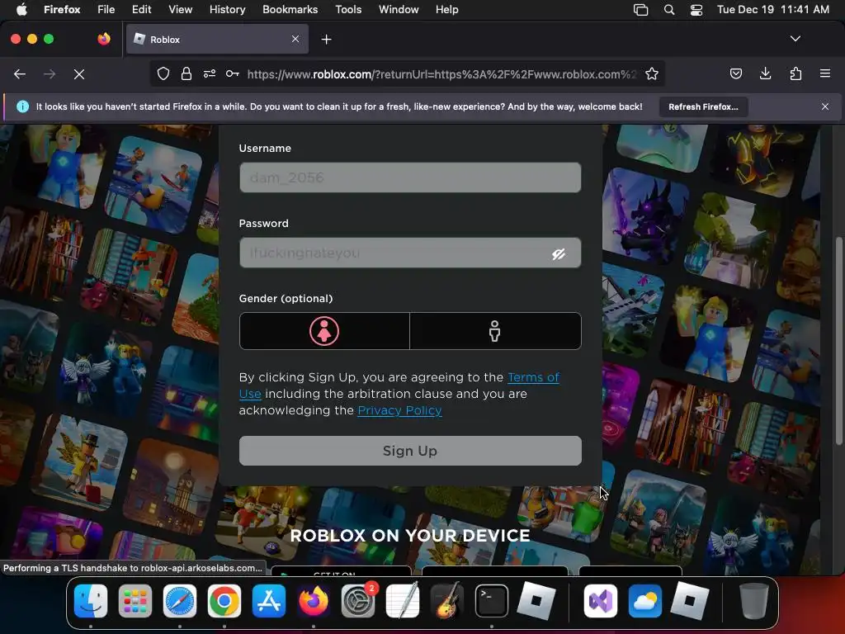
Task: Open the Window menu
Action: pyautogui.click(x=399, y=10)
